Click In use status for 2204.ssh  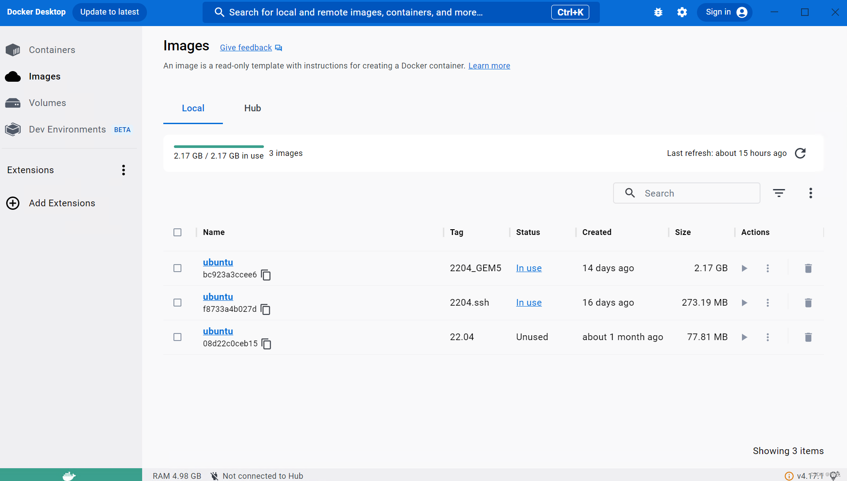click(x=529, y=303)
